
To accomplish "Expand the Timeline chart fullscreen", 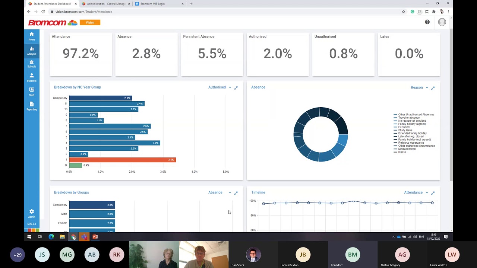I will coord(433,193).
